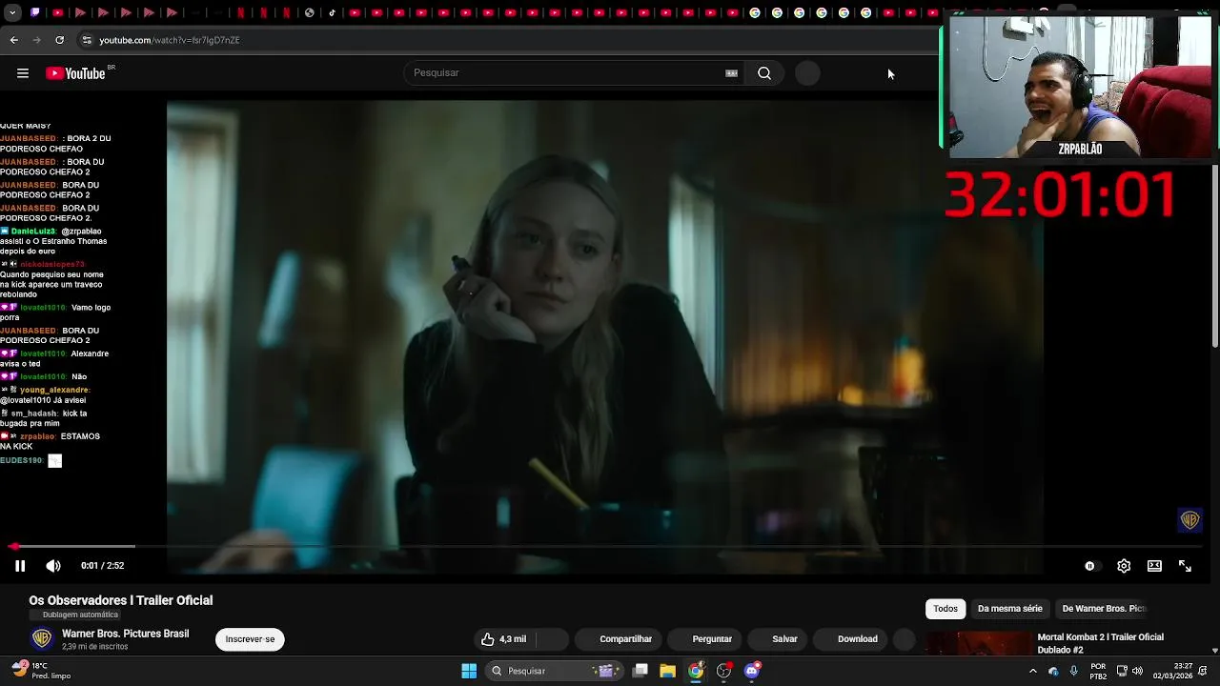Open the Windows Start menu

click(469, 671)
